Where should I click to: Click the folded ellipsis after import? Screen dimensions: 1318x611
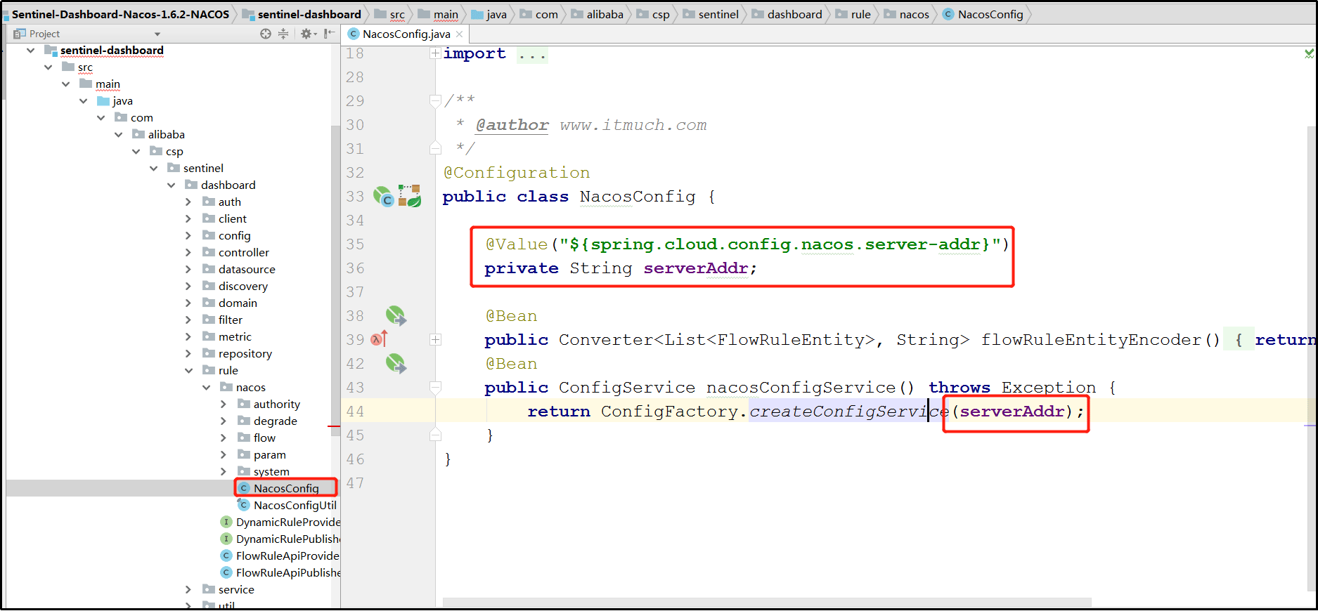point(532,55)
